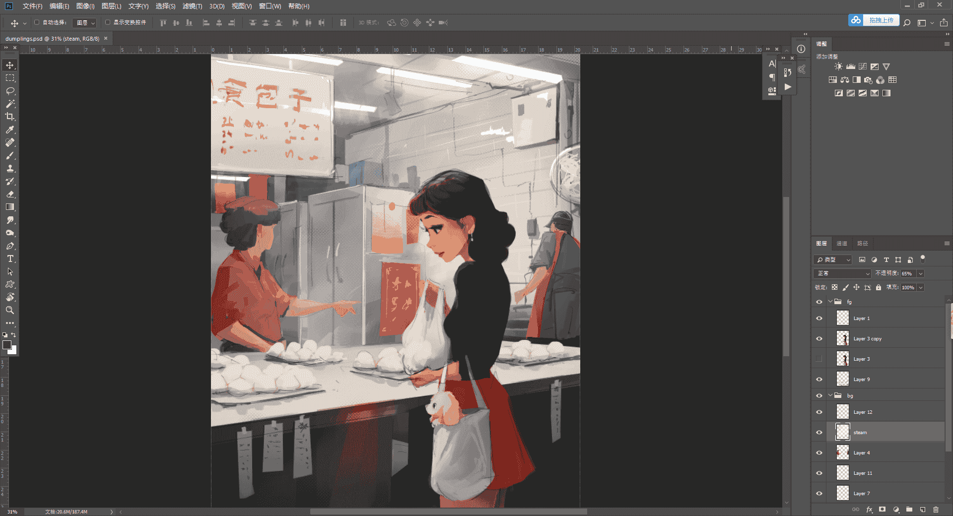Screen dimensions: 953x516
Task: Select the Crop tool
Action: click(x=10, y=117)
